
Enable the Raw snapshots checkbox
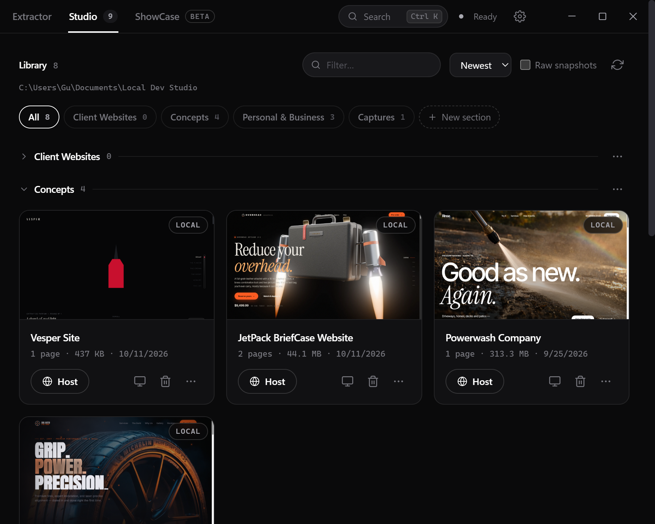(x=525, y=65)
